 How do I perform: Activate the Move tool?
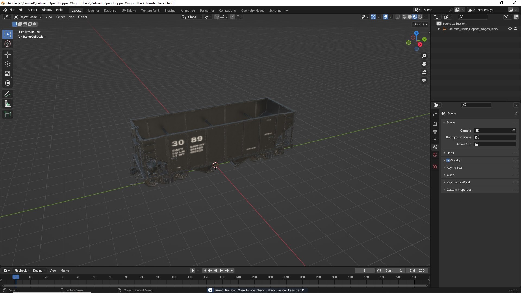click(x=8, y=55)
